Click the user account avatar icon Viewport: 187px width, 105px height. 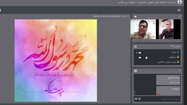[x=180, y=2]
